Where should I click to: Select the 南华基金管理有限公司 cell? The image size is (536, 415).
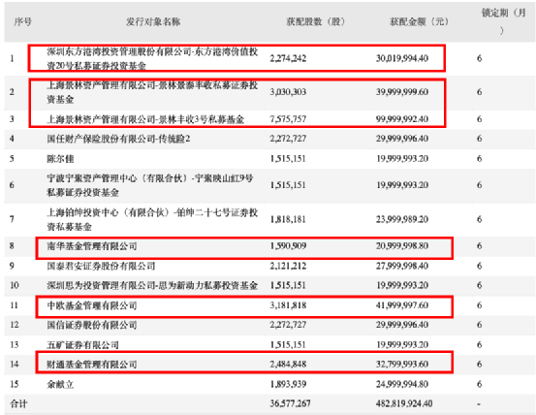[x=92, y=246]
